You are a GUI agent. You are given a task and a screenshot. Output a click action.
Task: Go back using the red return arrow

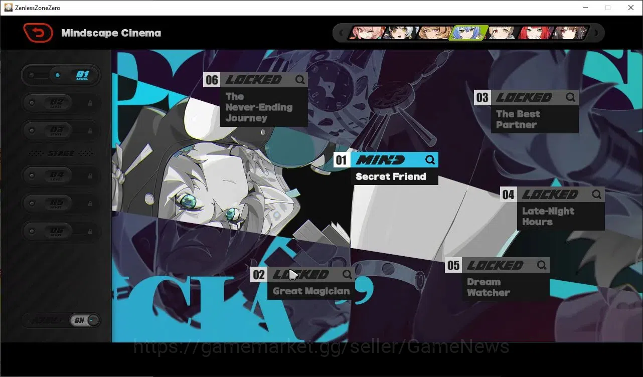pos(38,33)
